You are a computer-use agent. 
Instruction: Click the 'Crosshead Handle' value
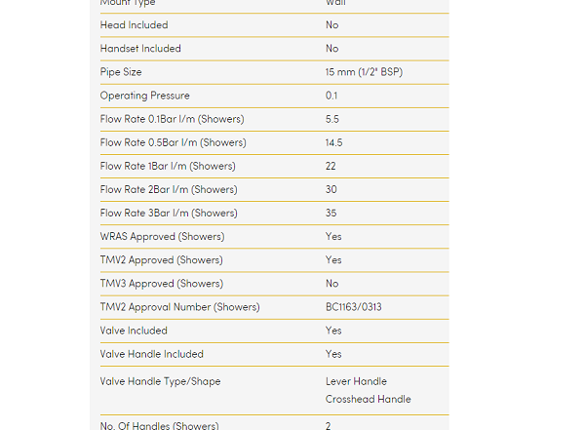(369, 399)
